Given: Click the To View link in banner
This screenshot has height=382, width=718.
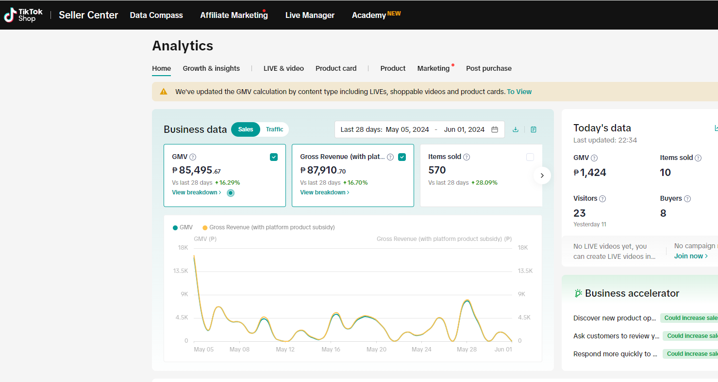Looking at the screenshot, I should pos(519,92).
